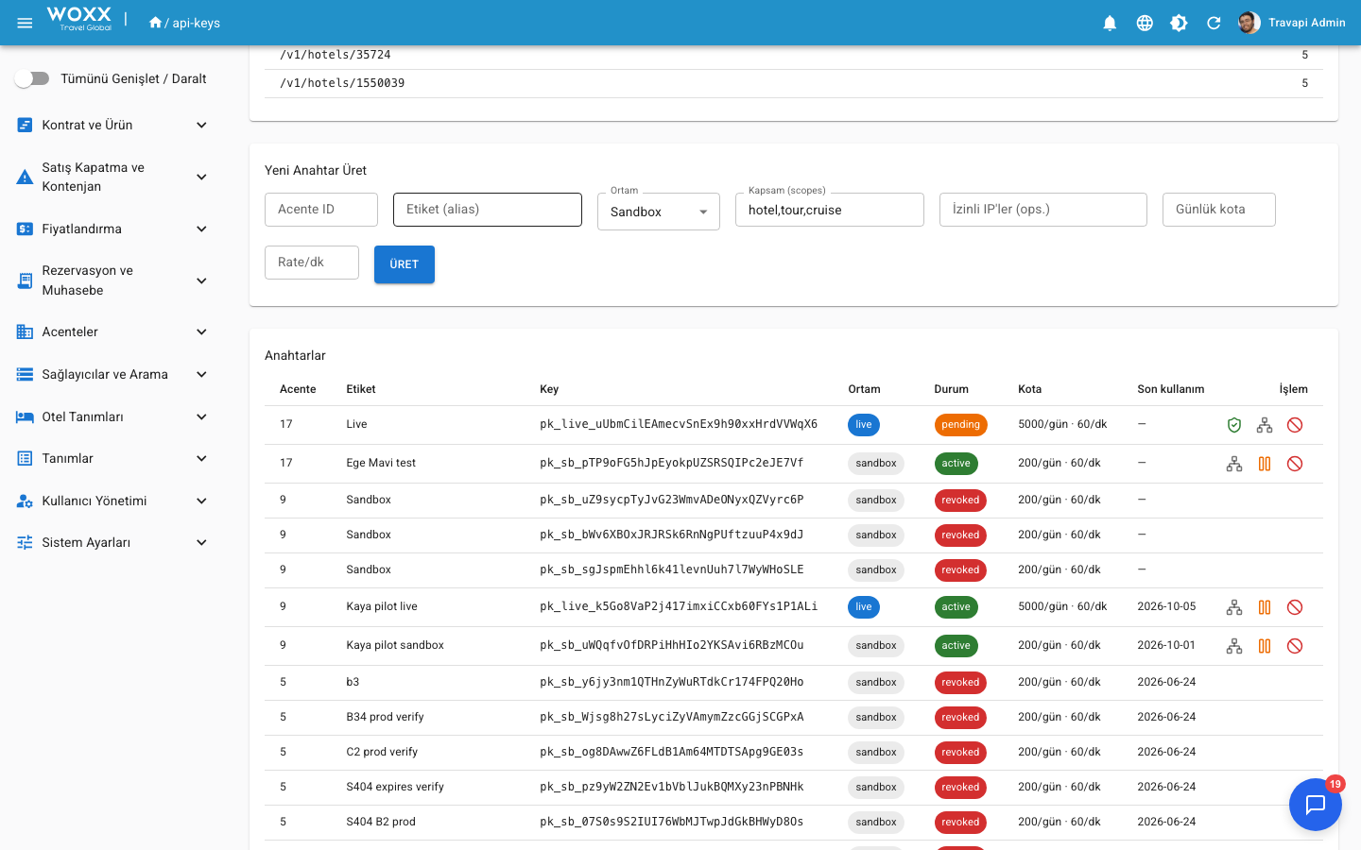Viewport: 1361px width, 850px height.
Task: Switch theme brightness mode
Action: tap(1179, 23)
